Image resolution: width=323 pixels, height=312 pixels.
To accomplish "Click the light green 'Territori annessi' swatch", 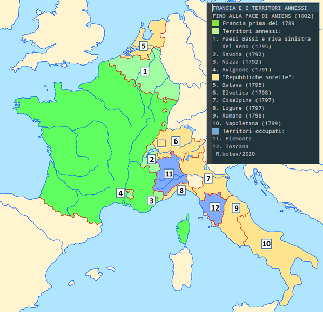I will pos(216,31).
